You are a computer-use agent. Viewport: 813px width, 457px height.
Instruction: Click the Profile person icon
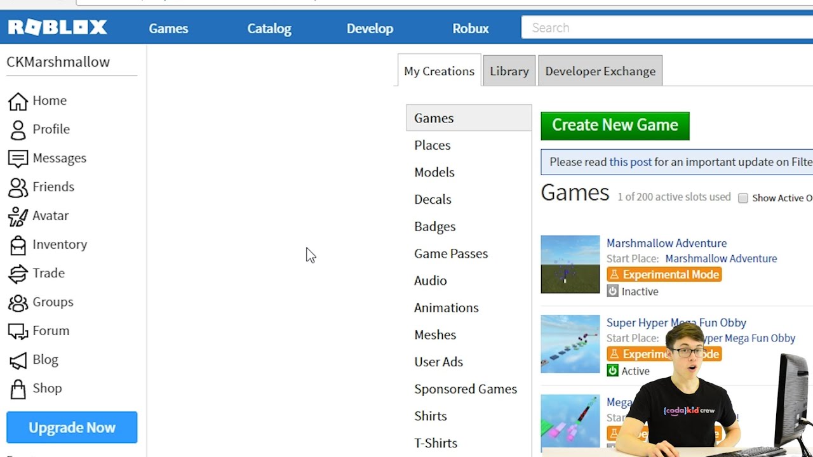pyautogui.click(x=18, y=129)
